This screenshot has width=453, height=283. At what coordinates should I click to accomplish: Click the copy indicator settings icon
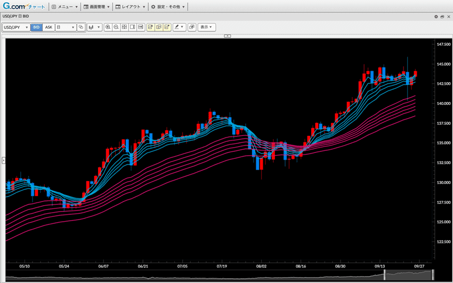coord(159,27)
